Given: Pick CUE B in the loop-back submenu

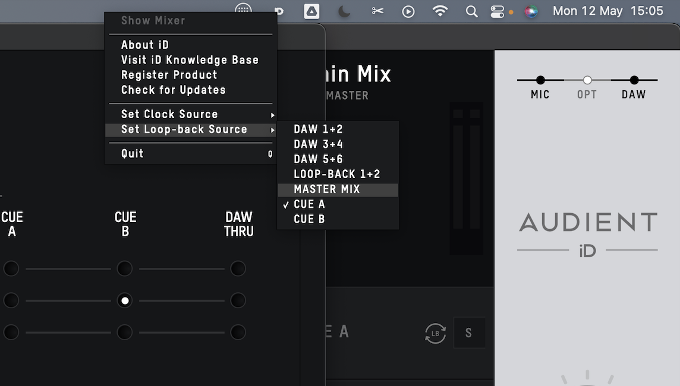Looking at the screenshot, I should coord(338,219).
